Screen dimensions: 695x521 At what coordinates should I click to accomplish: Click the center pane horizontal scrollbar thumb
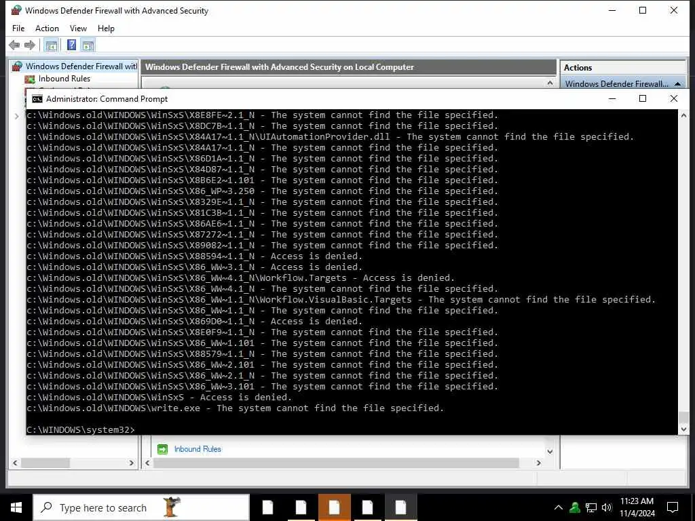tap(336, 463)
